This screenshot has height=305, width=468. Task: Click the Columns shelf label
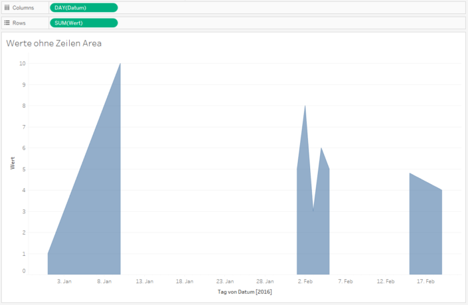23,8
